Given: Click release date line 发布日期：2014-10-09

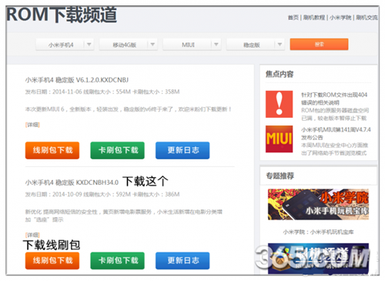Looking at the screenshot, I should pyautogui.click(x=102, y=194).
